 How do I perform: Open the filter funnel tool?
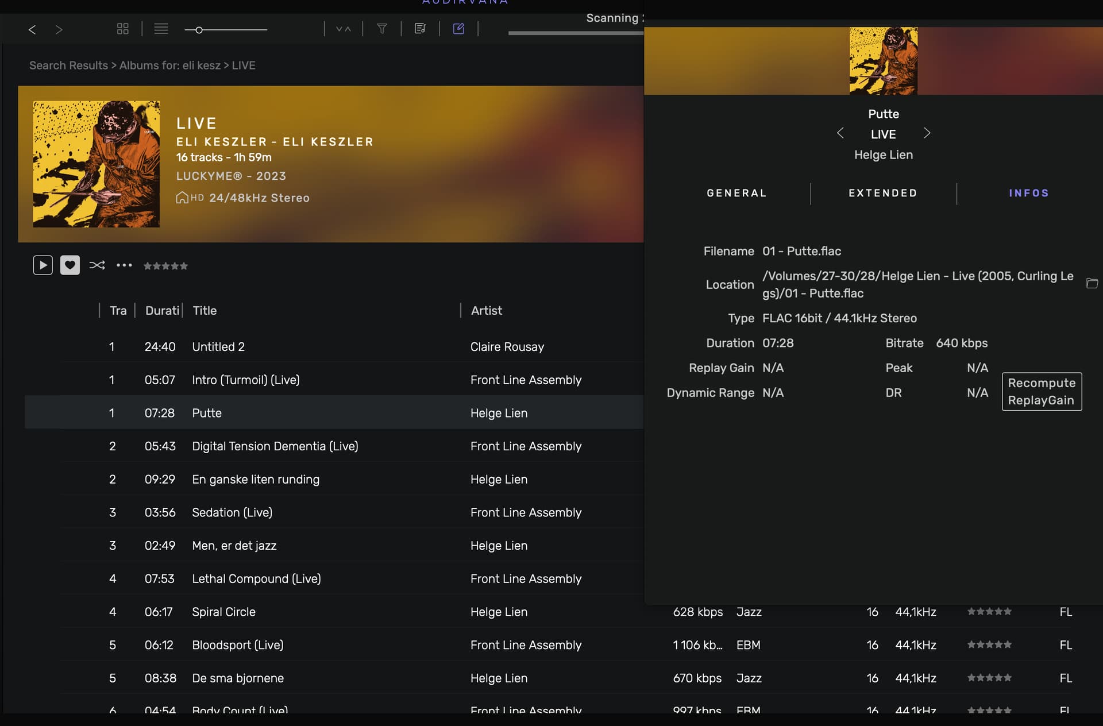point(382,29)
